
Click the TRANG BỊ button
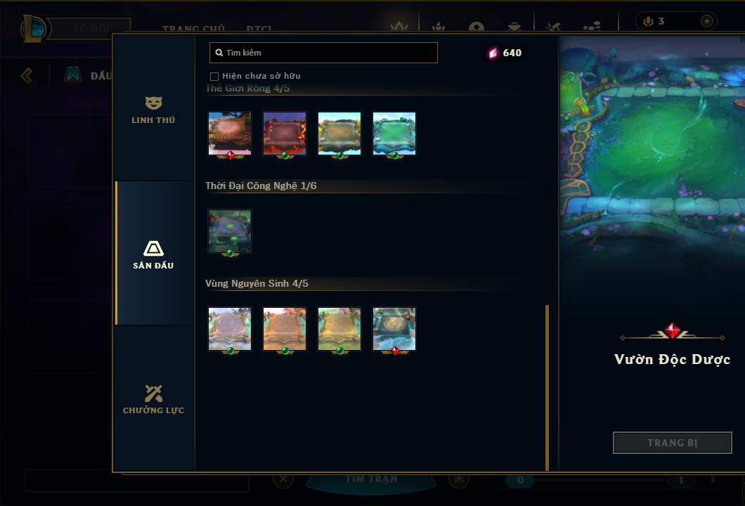(672, 443)
